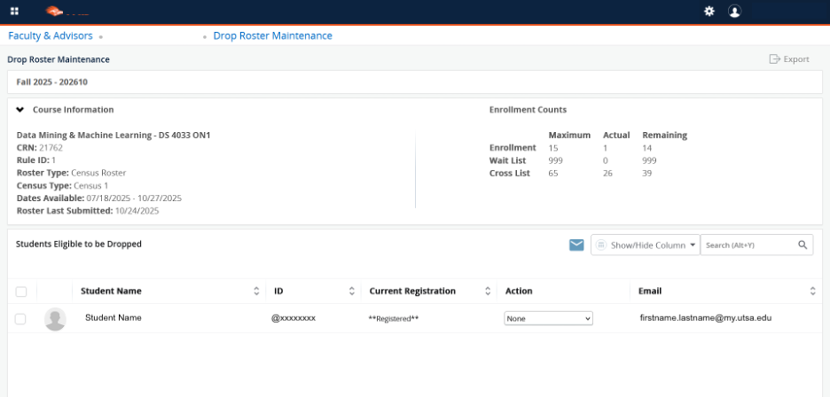Check the Student Name row checkbox

(x=21, y=319)
